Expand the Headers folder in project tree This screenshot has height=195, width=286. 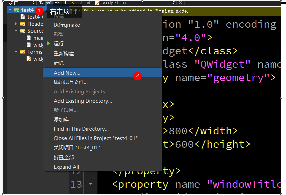click(16, 24)
